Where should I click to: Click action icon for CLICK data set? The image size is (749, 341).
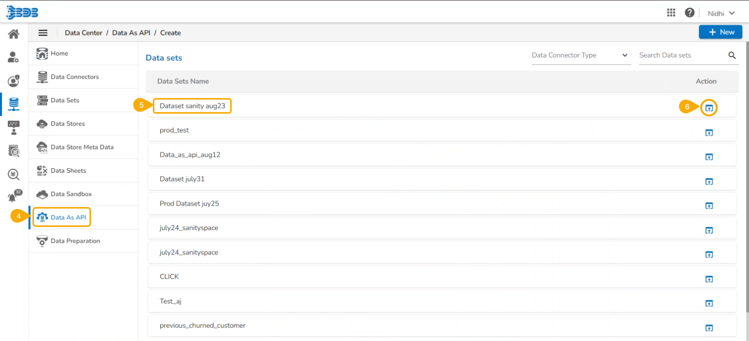[709, 279]
